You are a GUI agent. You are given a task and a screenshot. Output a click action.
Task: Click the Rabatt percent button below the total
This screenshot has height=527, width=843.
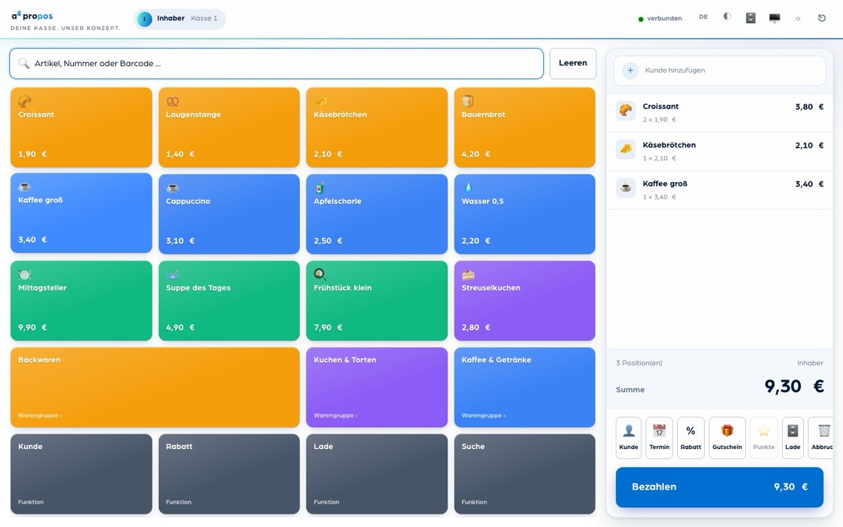coord(691,438)
